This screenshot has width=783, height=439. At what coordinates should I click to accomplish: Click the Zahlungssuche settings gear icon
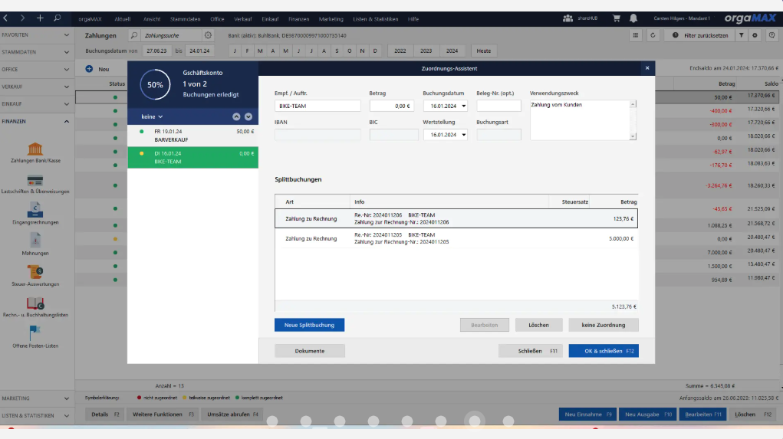click(209, 35)
